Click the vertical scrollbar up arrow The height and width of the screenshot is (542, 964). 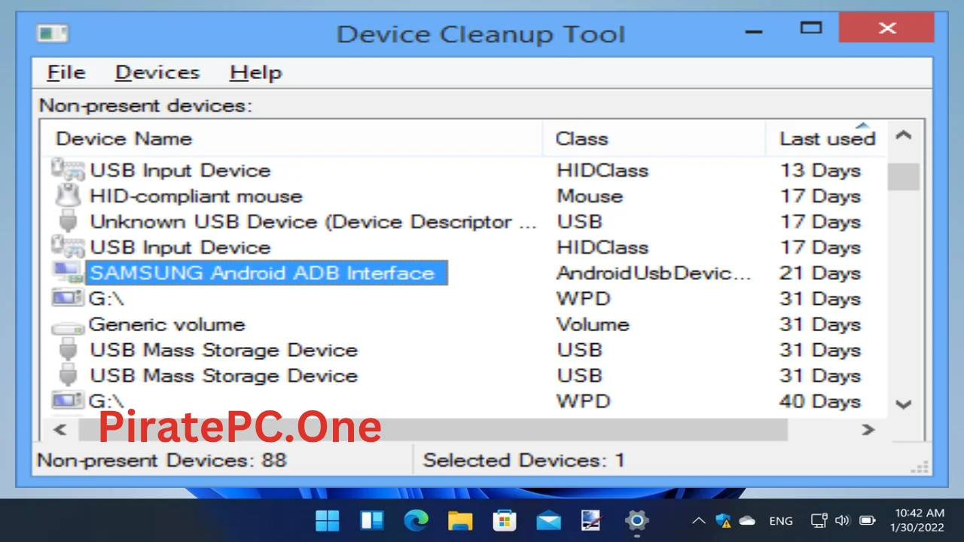pyautogui.click(x=904, y=136)
